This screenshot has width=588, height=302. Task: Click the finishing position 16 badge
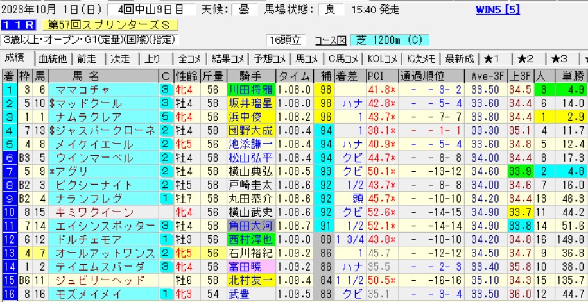tap(9, 294)
